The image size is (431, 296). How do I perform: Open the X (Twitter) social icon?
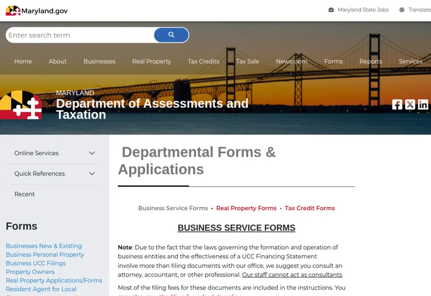pos(410,105)
